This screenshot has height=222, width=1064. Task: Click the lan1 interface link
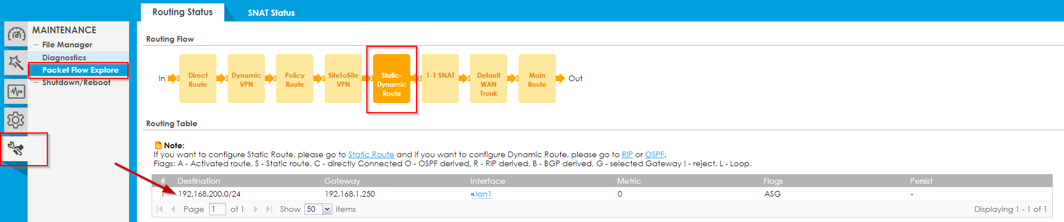(481, 194)
